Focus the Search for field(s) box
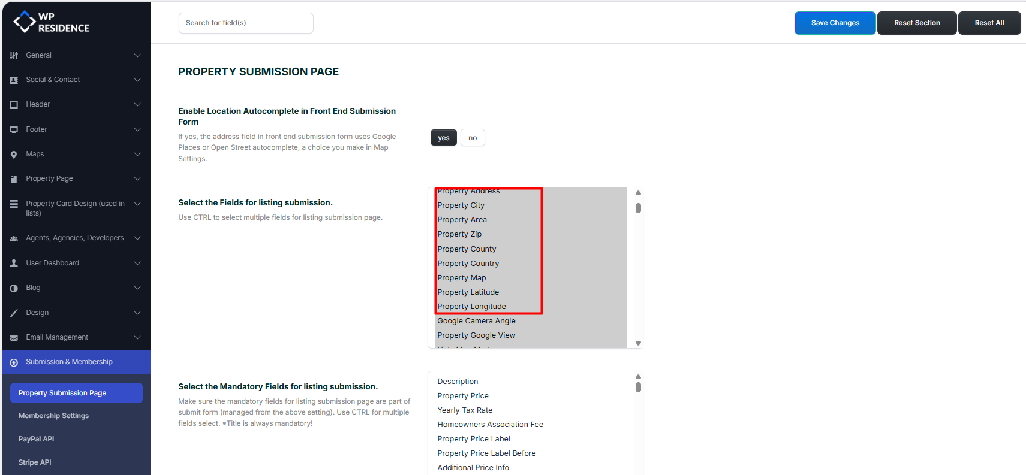Screen dimensions: 1026x475 pyautogui.click(x=246, y=23)
